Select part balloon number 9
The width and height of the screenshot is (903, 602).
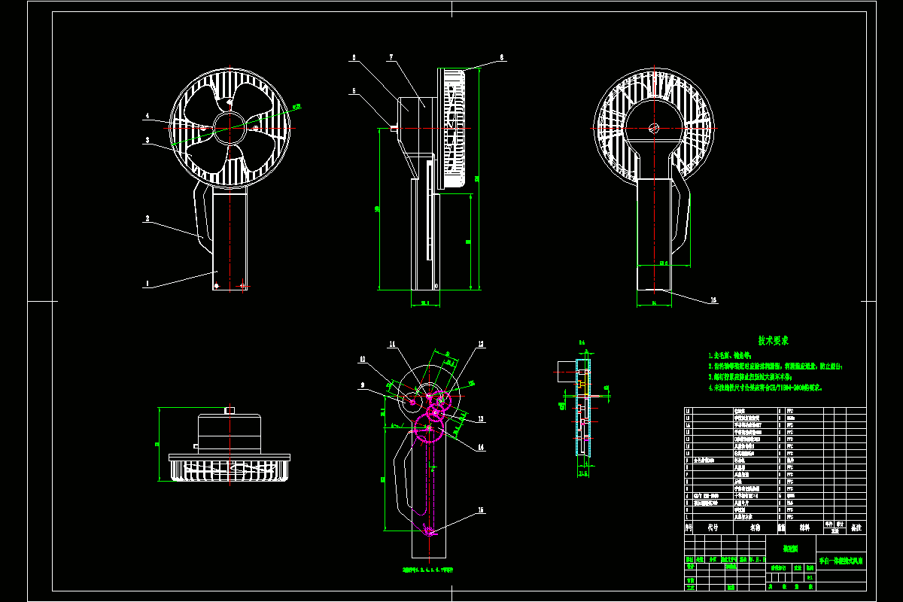(x=361, y=385)
